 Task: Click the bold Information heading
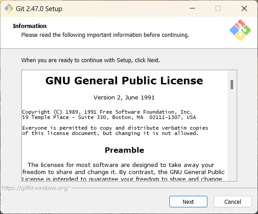click(30, 26)
